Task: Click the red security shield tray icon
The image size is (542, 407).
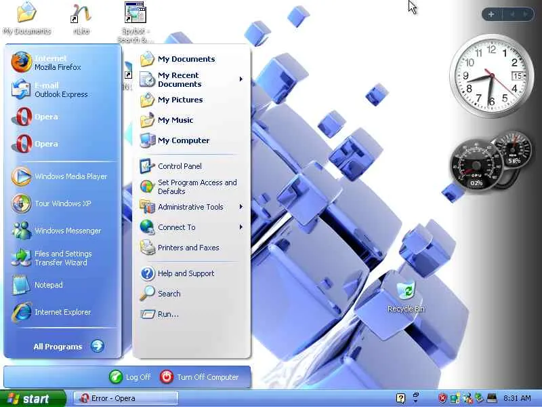Action: pos(442,398)
